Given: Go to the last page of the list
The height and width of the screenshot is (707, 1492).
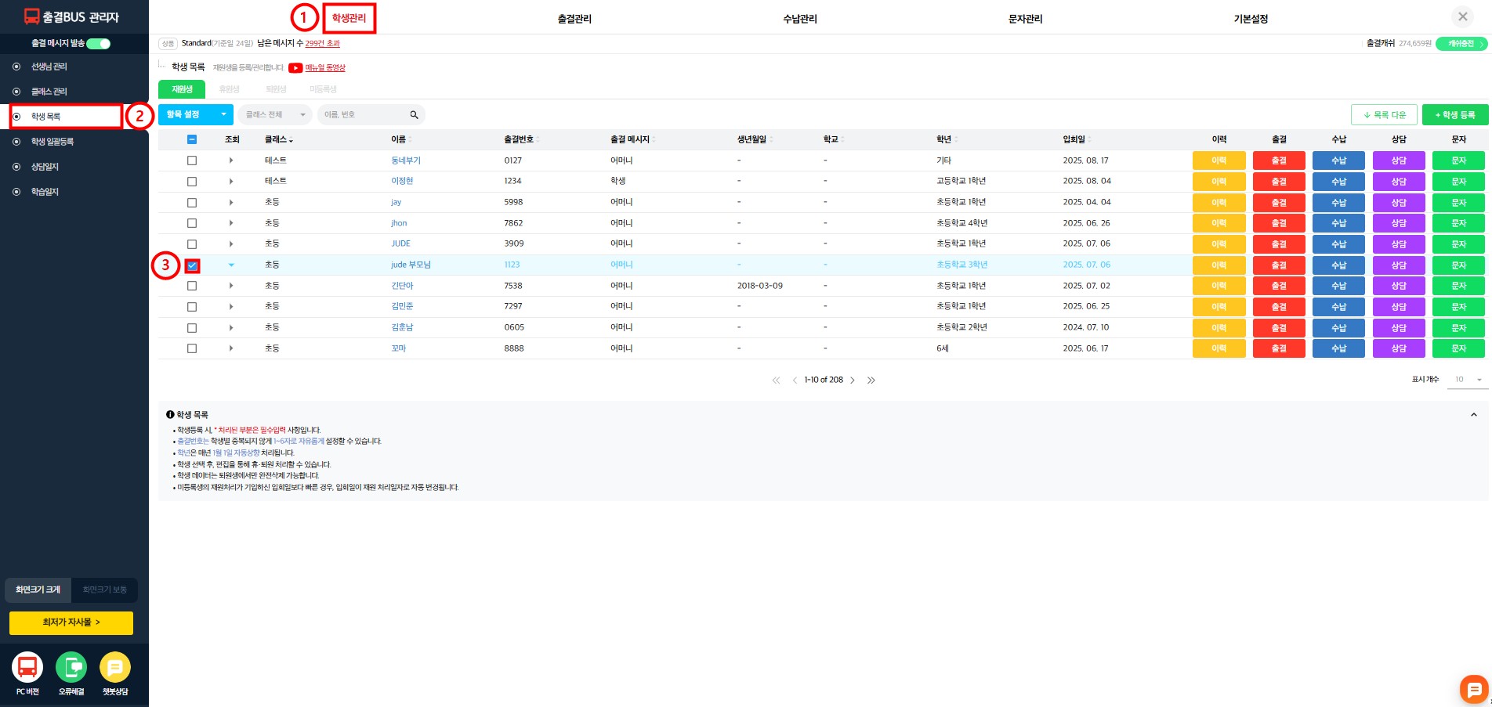Looking at the screenshot, I should [x=871, y=381].
